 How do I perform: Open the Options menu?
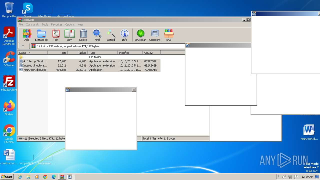70,24
